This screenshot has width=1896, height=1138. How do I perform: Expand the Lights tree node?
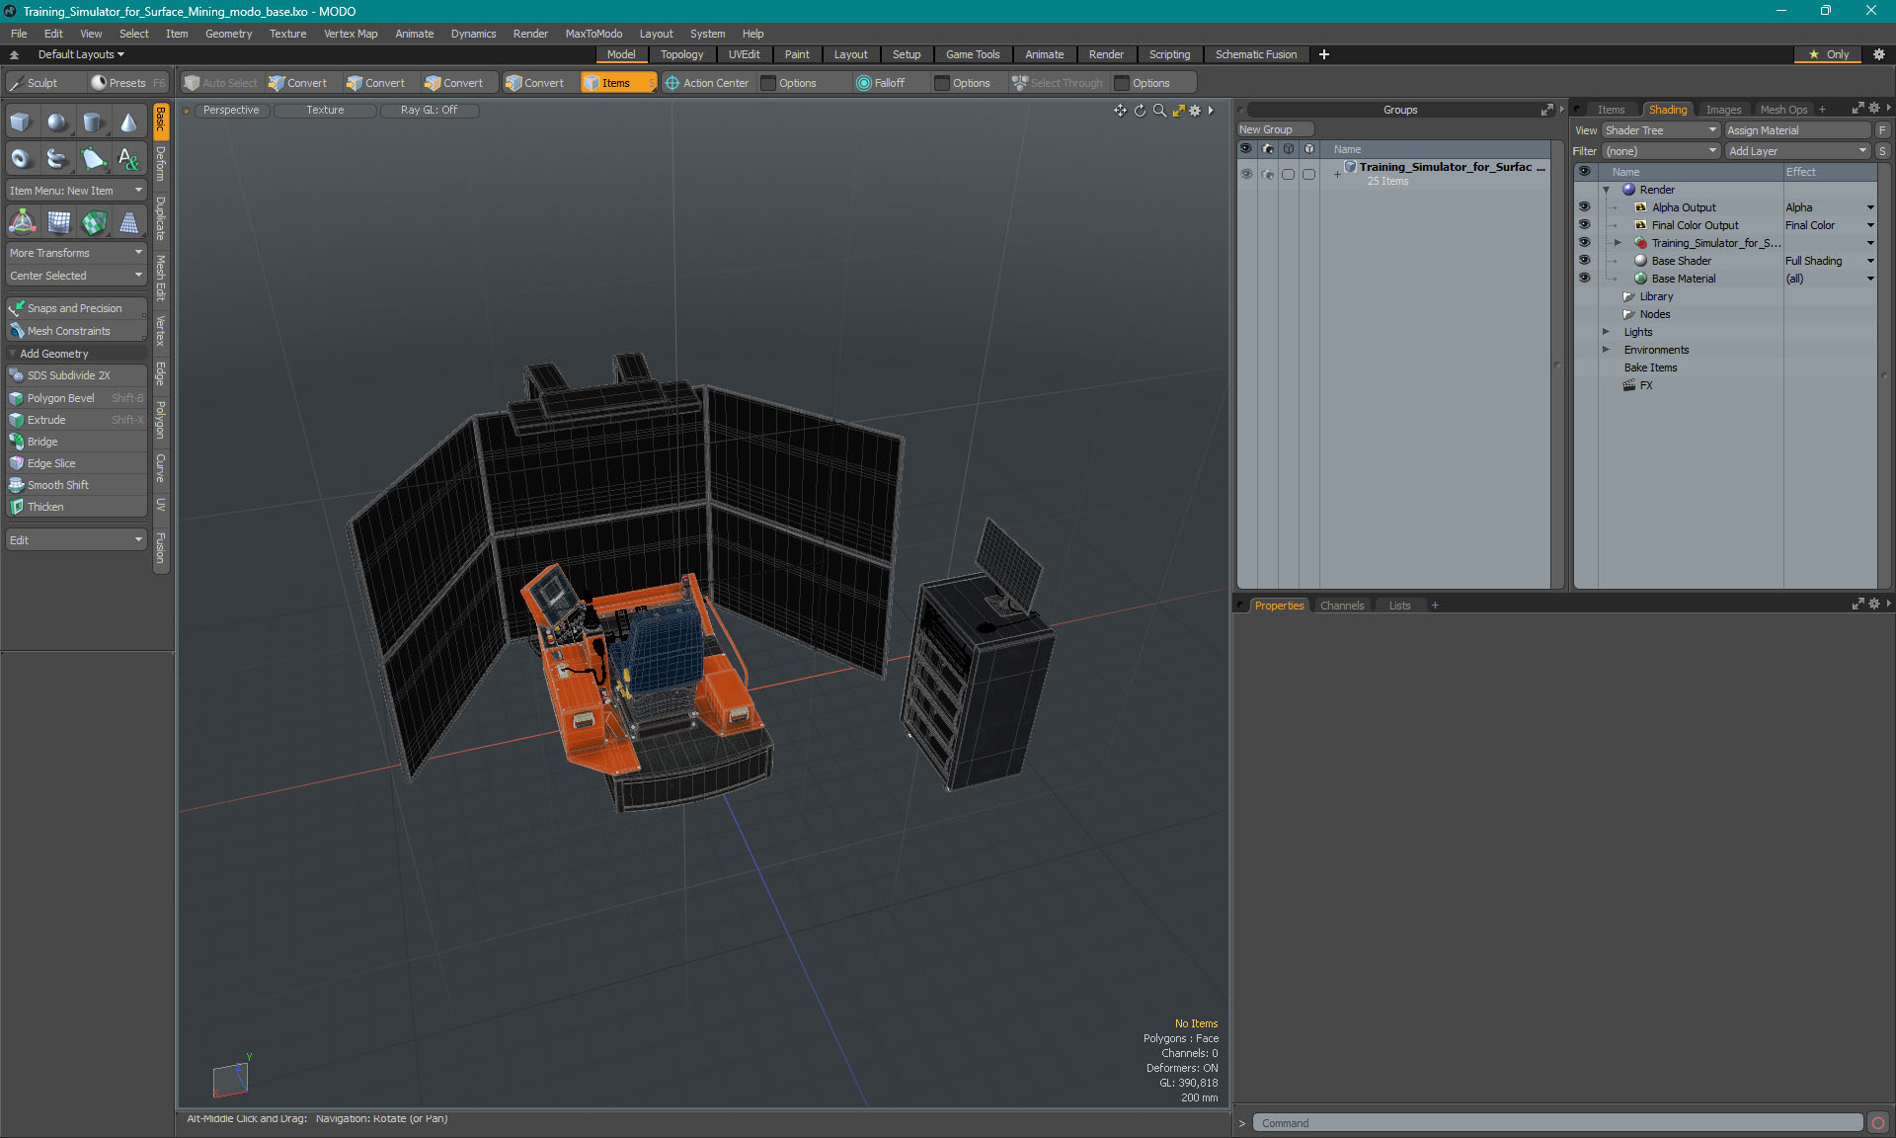(1606, 332)
